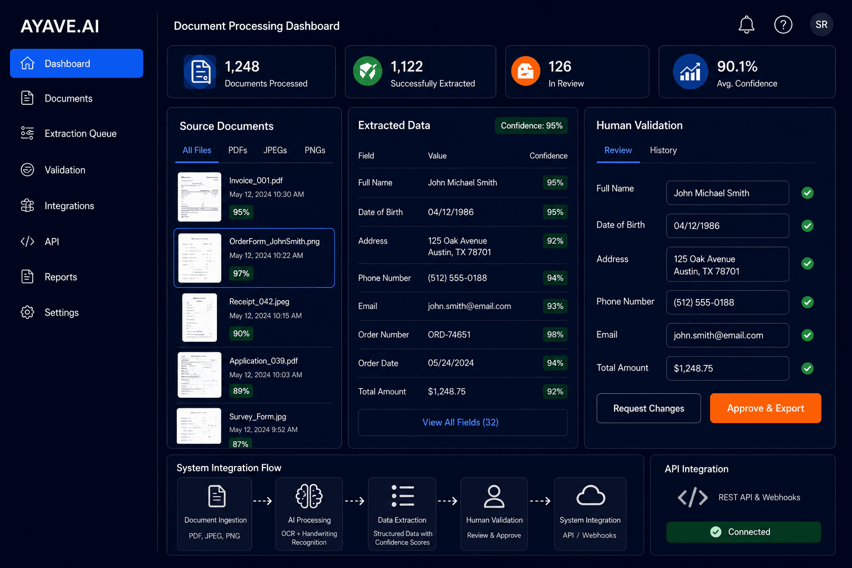Go to Dashboard in the sidebar
This screenshot has height=568, width=852.
77,63
